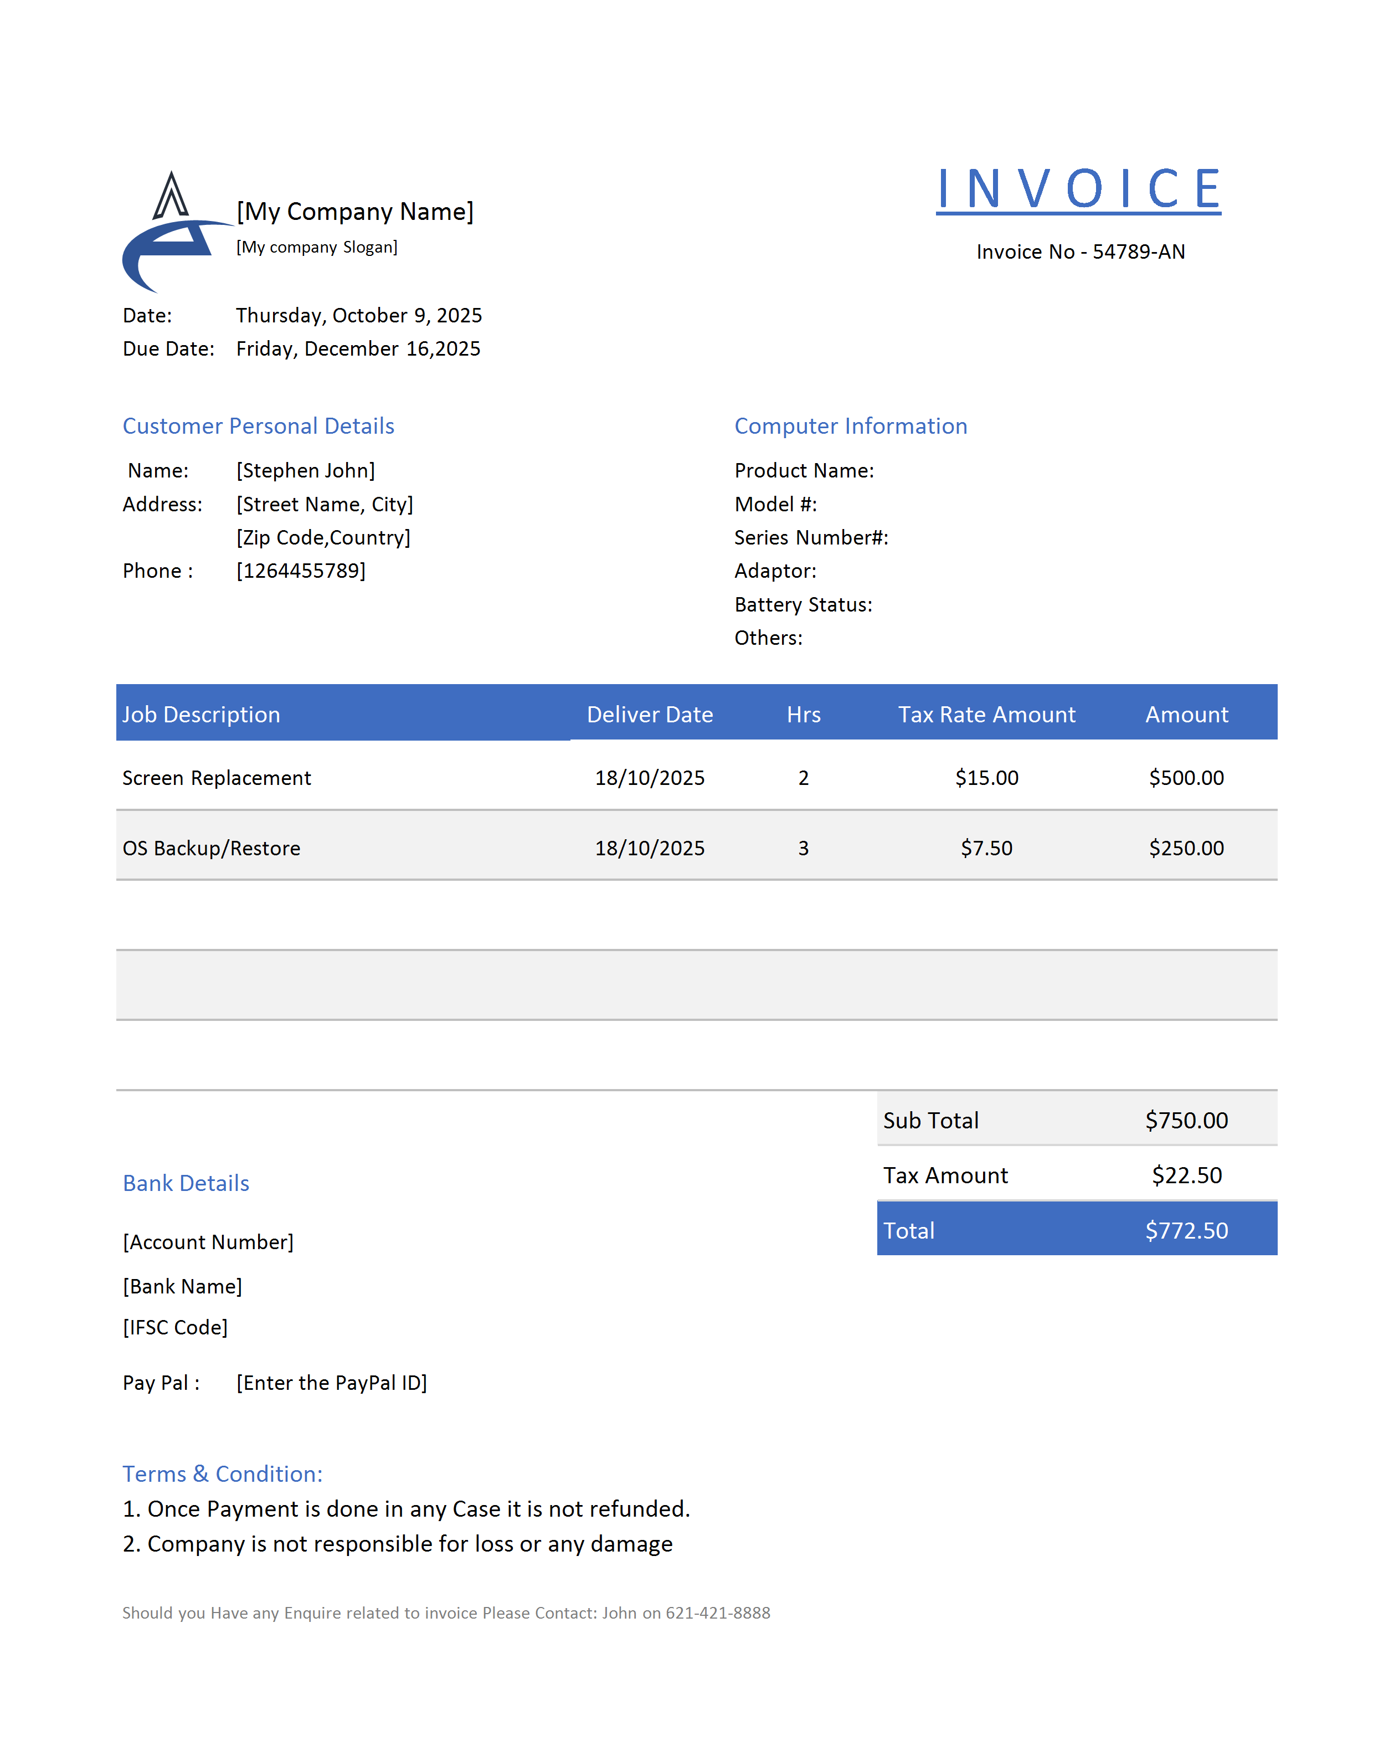1394x1751 pixels.
Task: Click the $15.00 tax rate cell
Action: [x=986, y=778]
